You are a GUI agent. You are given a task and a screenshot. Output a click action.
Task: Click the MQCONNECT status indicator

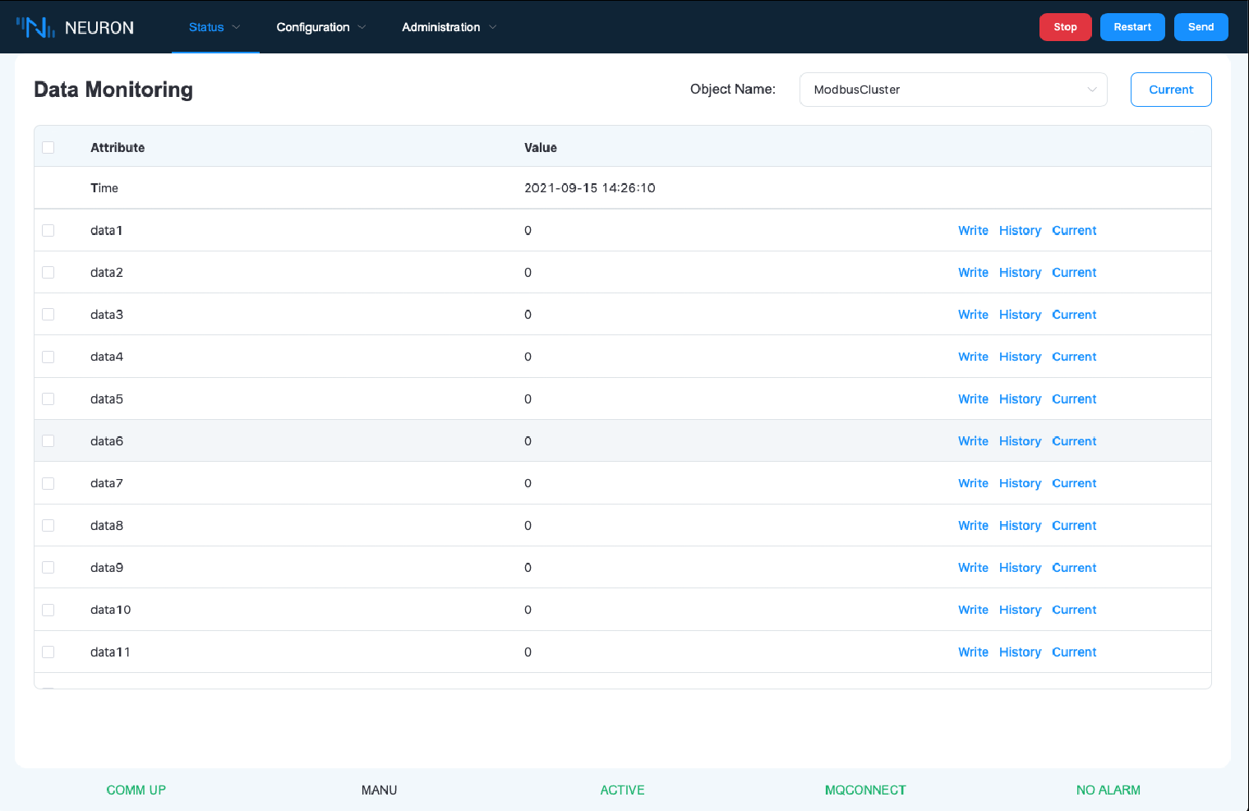[x=865, y=790]
